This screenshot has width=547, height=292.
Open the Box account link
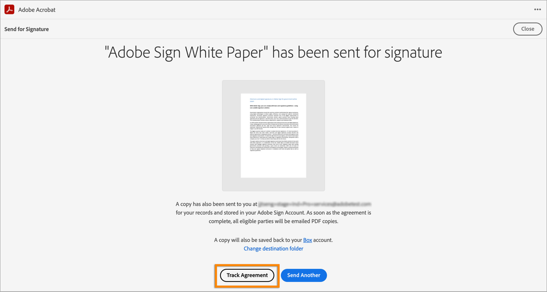[307, 240]
